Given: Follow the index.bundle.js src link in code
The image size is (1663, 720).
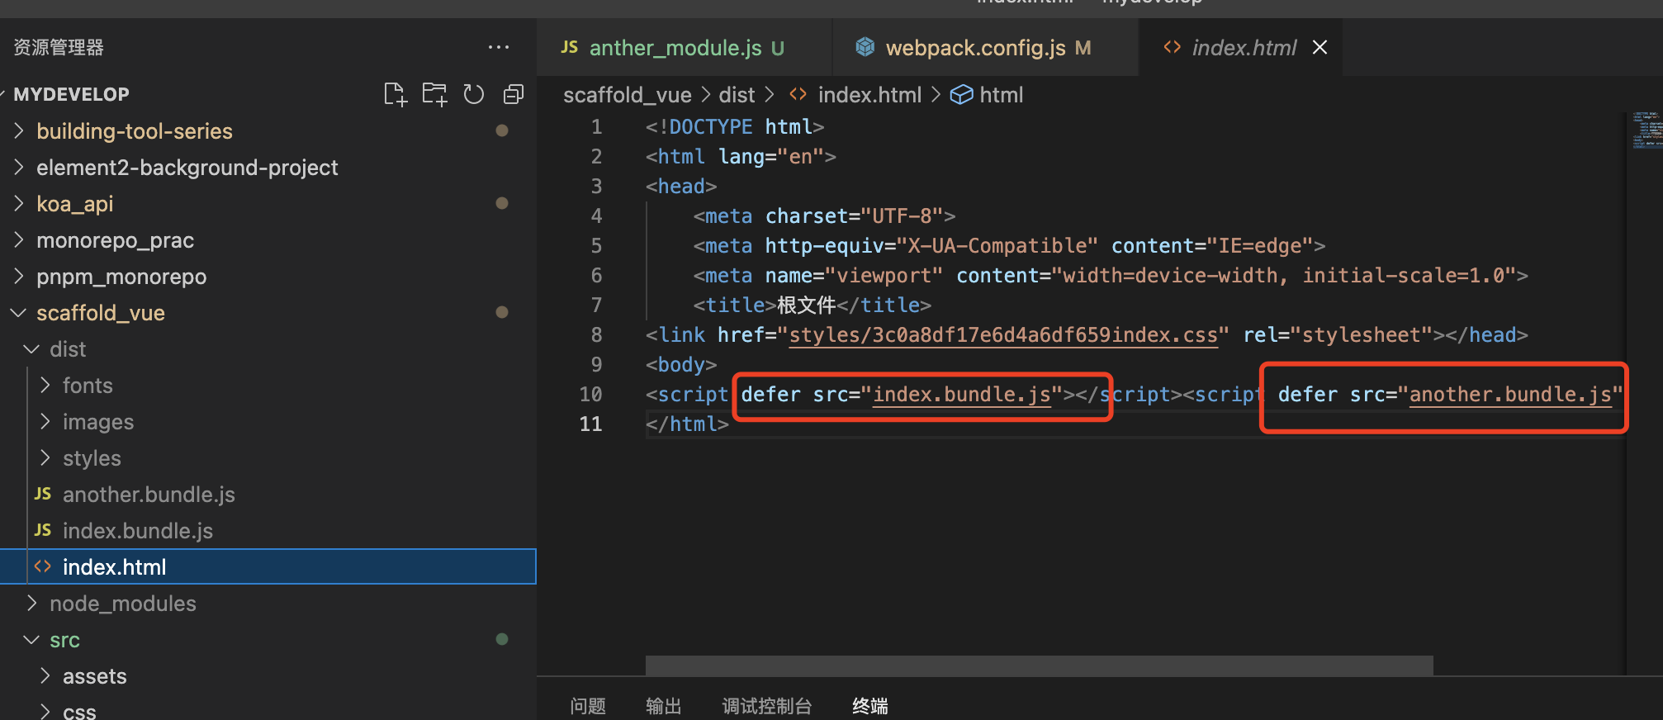Looking at the screenshot, I should (x=962, y=395).
